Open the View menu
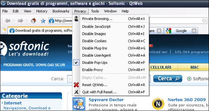Screen dimensions: 209x111 (27, 11)
